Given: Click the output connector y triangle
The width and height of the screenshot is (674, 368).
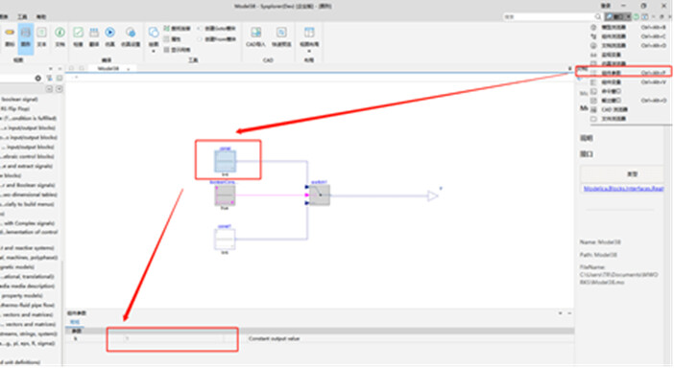Looking at the screenshot, I should 432,196.
